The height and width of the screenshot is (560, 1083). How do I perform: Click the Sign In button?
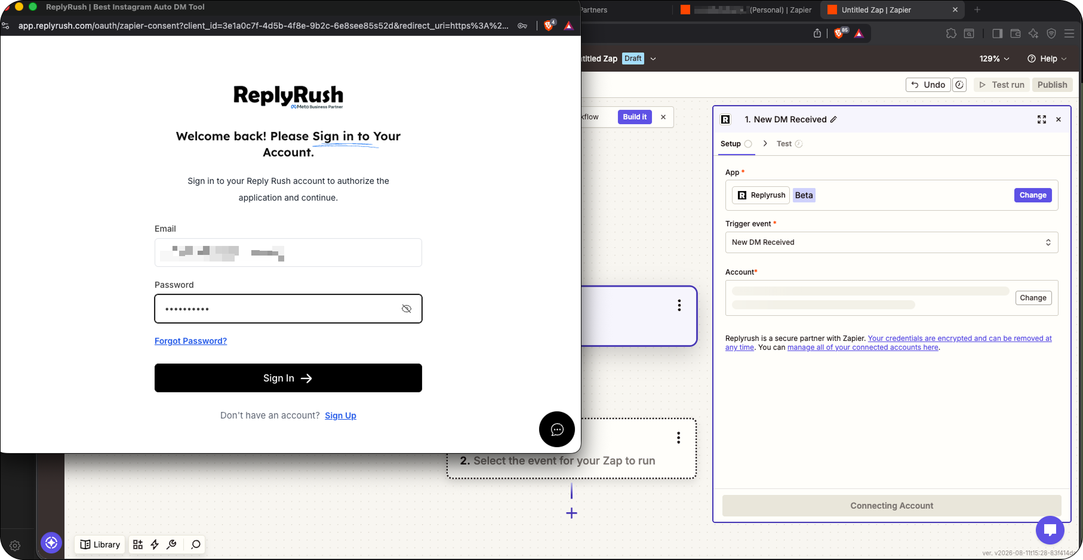288,378
